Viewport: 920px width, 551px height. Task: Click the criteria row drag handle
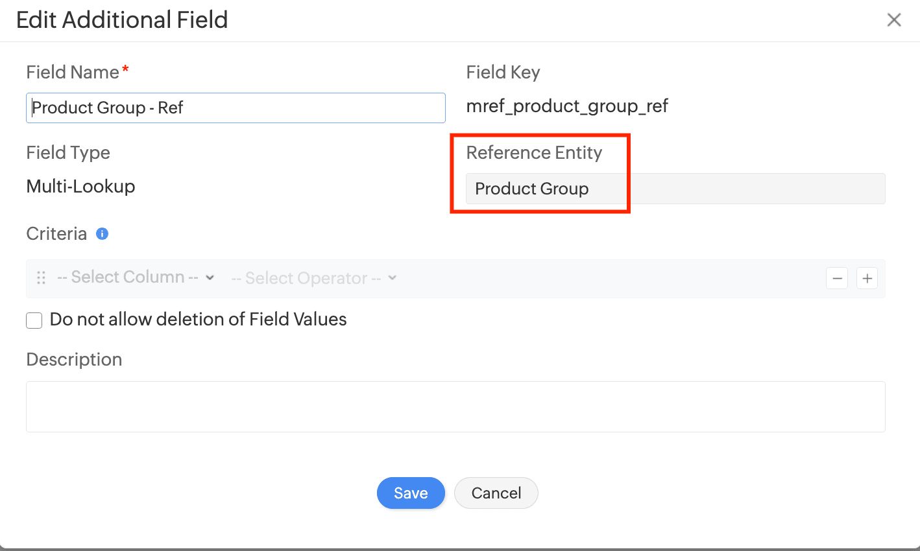(x=41, y=278)
